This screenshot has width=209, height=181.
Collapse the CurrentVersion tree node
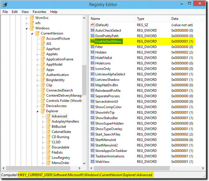click(x=32, y=34)
